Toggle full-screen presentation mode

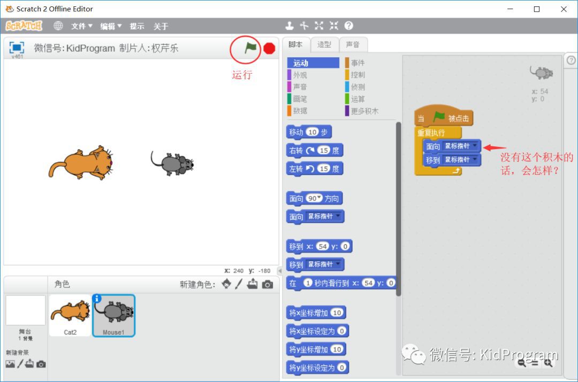(x=17, y=48)
